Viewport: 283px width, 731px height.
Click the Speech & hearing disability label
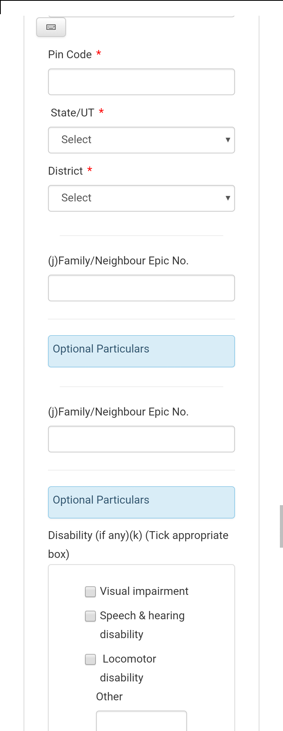(142, 616)
